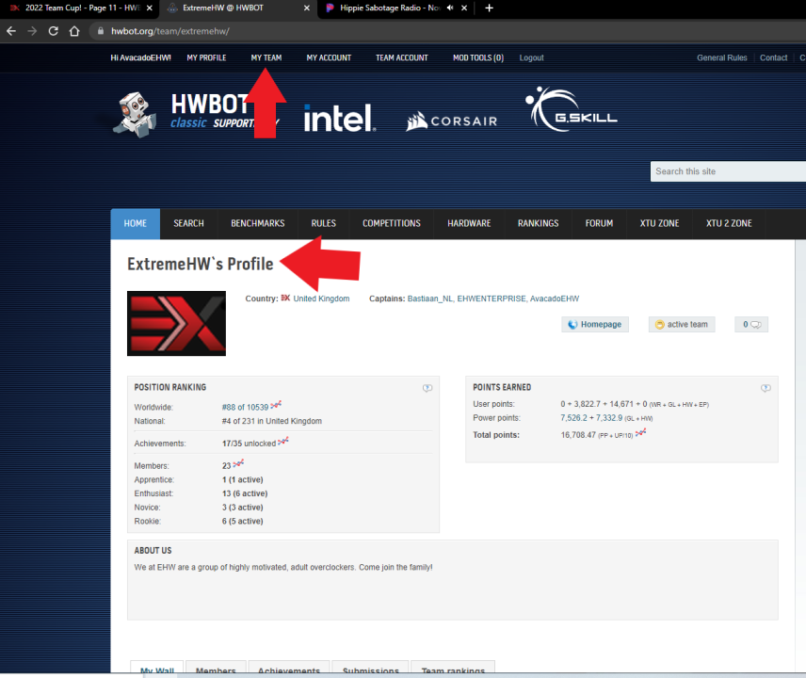Click the ExtremeHW team avatar image

tap(176, 324)
